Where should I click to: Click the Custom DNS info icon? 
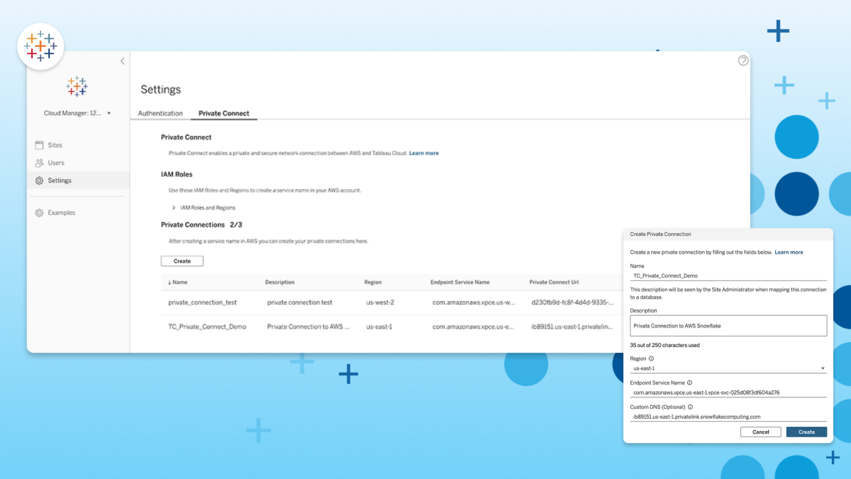click(690, 407)
